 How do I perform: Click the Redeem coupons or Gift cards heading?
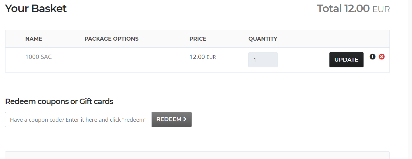coord(59,101)
